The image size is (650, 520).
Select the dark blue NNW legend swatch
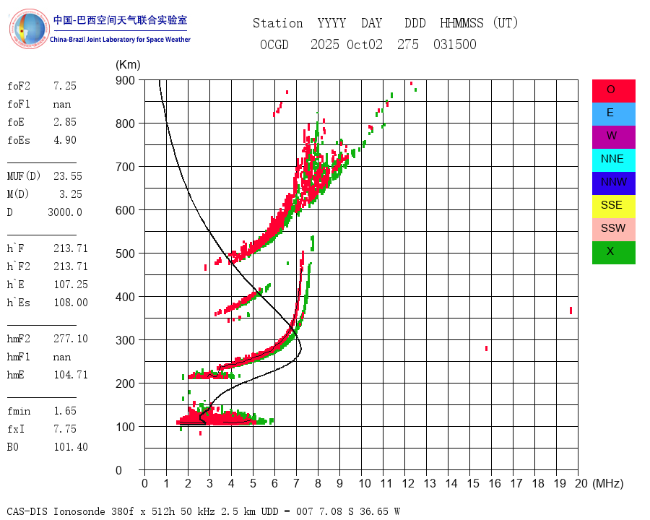pos(613,183)
